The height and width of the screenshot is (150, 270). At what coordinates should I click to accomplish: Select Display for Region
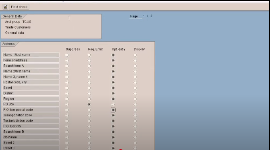pyautogui.click(x=135, y=99)
